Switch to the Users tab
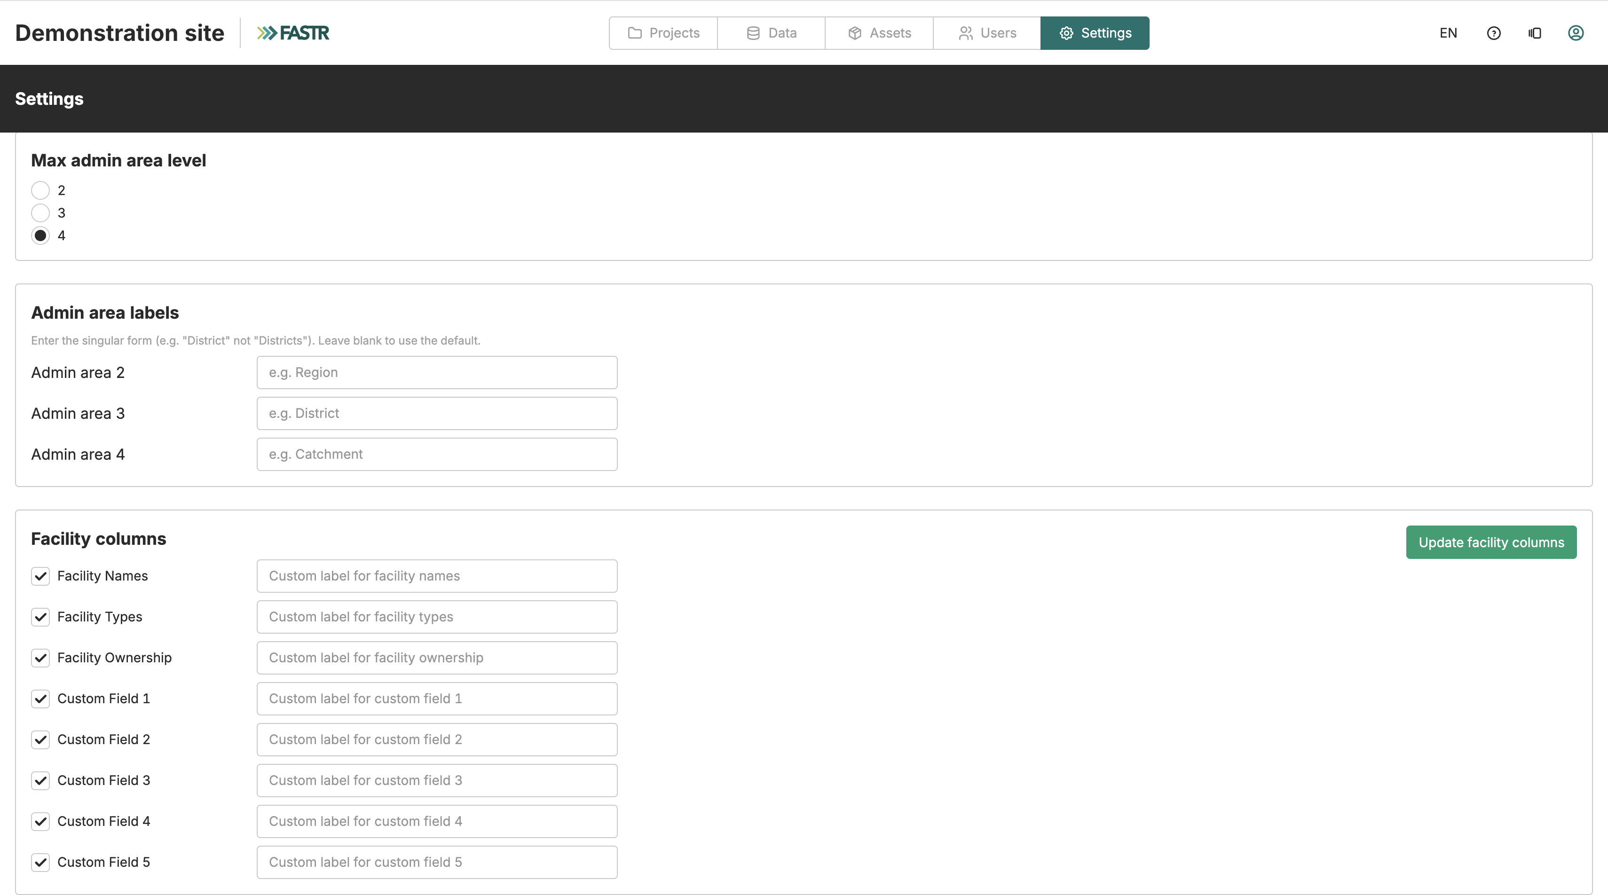Viewport: 1608px width, 895px height. 987,33
